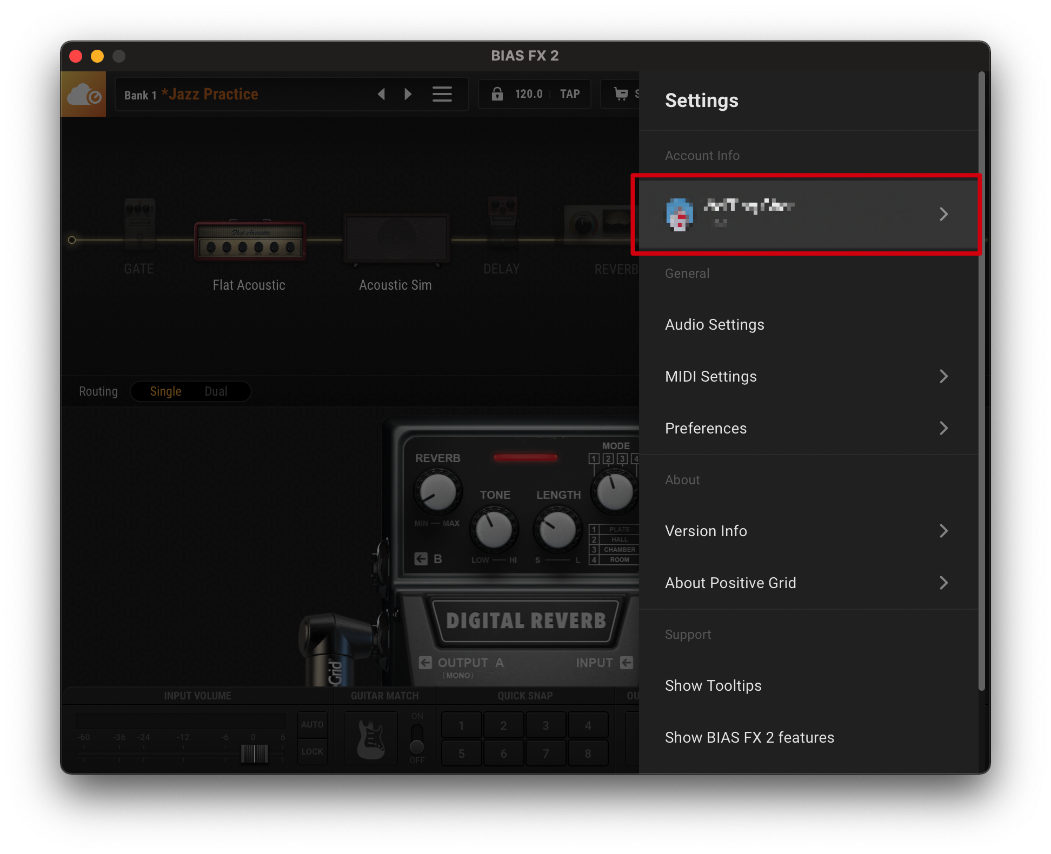Select Quick Snap slot 5

[x=461, y=753]
